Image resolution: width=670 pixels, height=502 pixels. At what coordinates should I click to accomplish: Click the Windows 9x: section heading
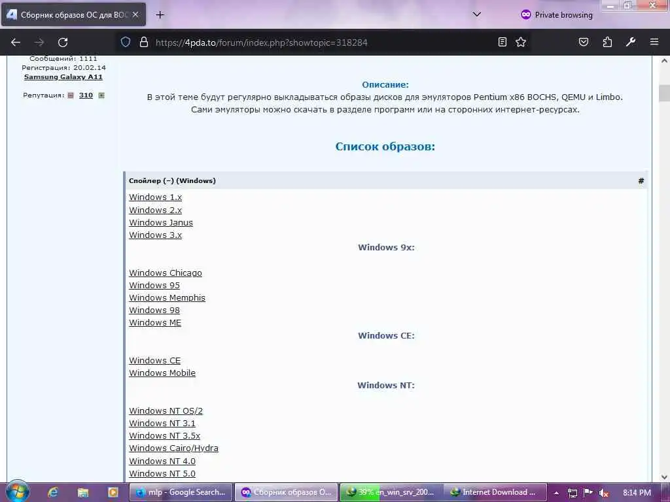tap(386, 248)
